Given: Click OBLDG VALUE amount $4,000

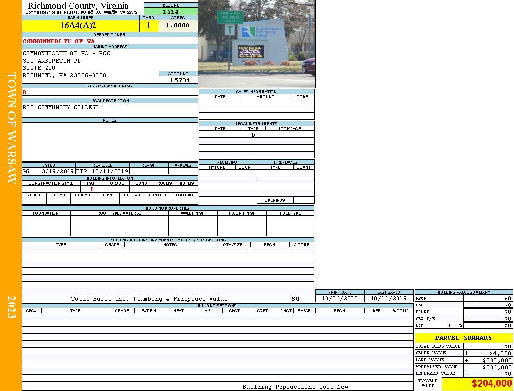Looking at the screenshot, I should [500, 353].
